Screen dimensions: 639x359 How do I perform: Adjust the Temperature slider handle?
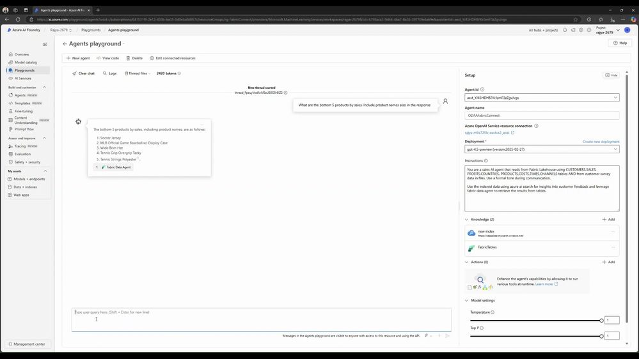click(601, 321)
